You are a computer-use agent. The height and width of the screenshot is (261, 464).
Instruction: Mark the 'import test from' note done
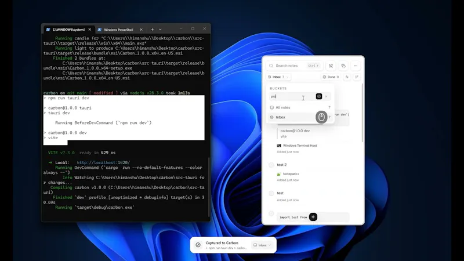[271, 213]
